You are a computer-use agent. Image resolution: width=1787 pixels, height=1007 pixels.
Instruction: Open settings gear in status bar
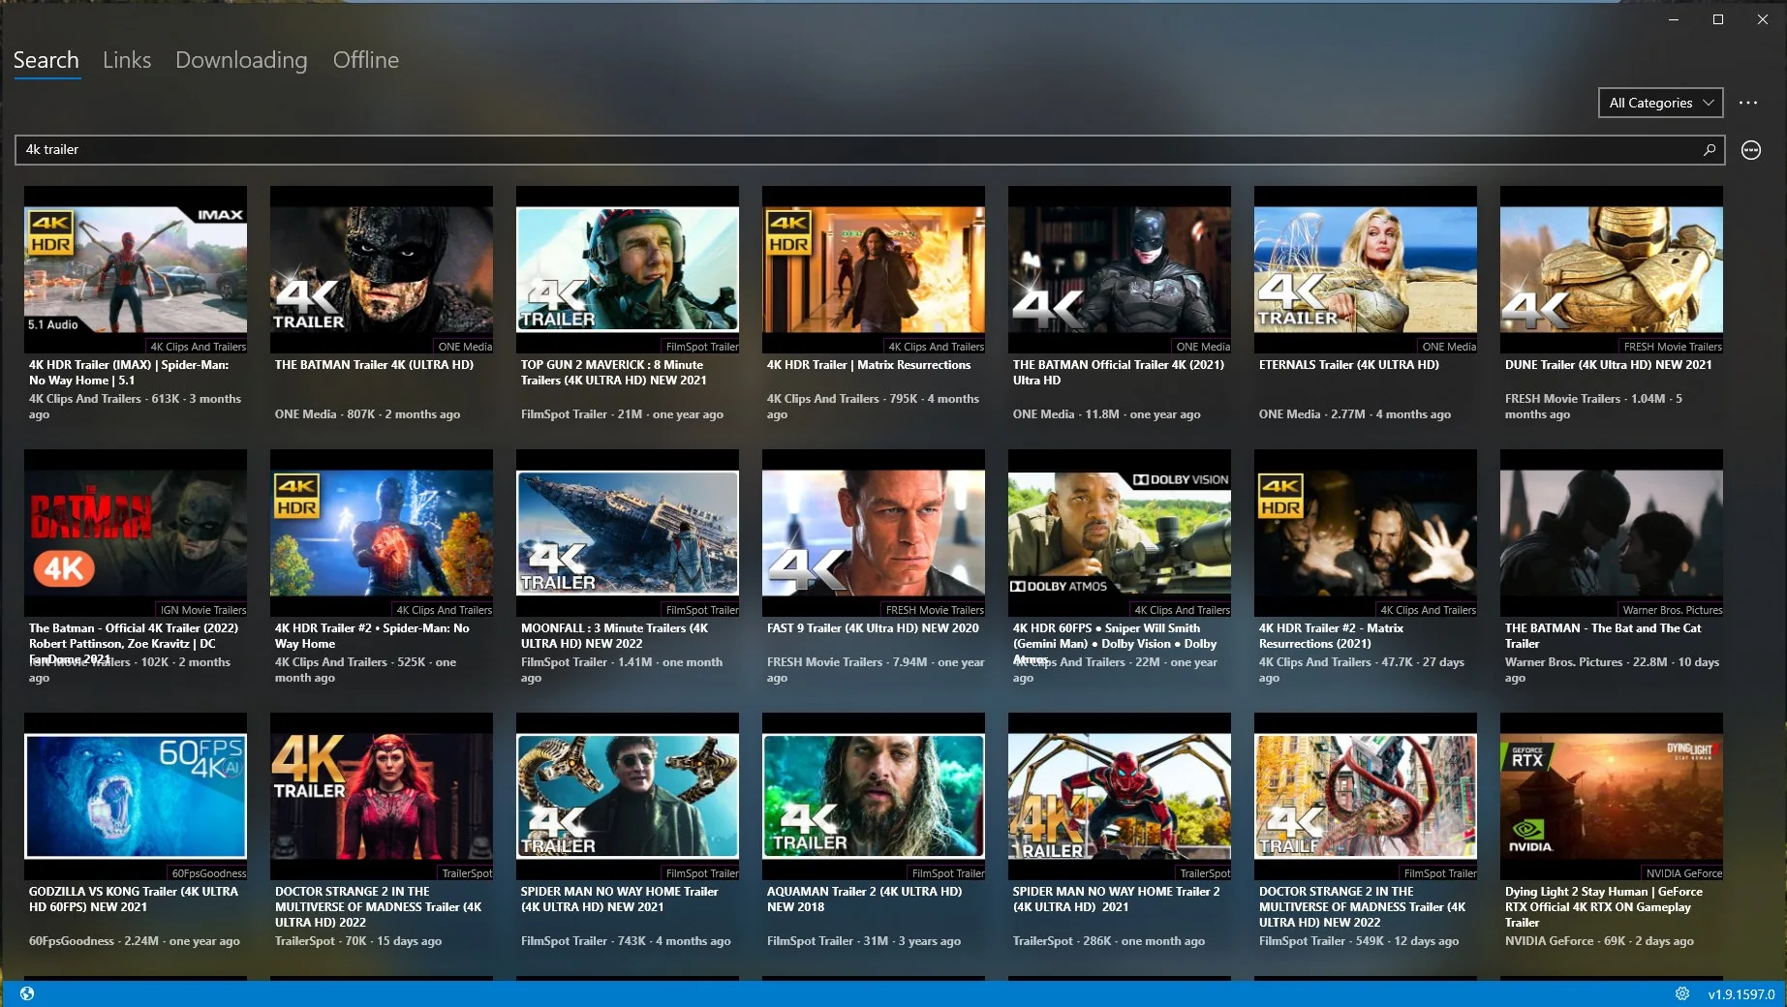tap(1682, 993)
